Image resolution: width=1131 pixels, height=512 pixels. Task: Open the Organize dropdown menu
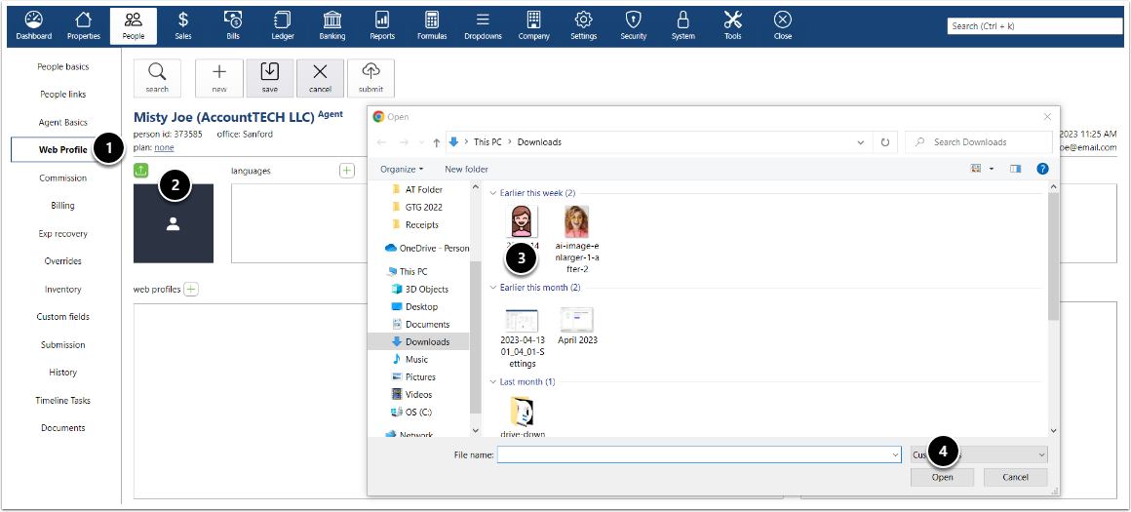tap(403, 169)
